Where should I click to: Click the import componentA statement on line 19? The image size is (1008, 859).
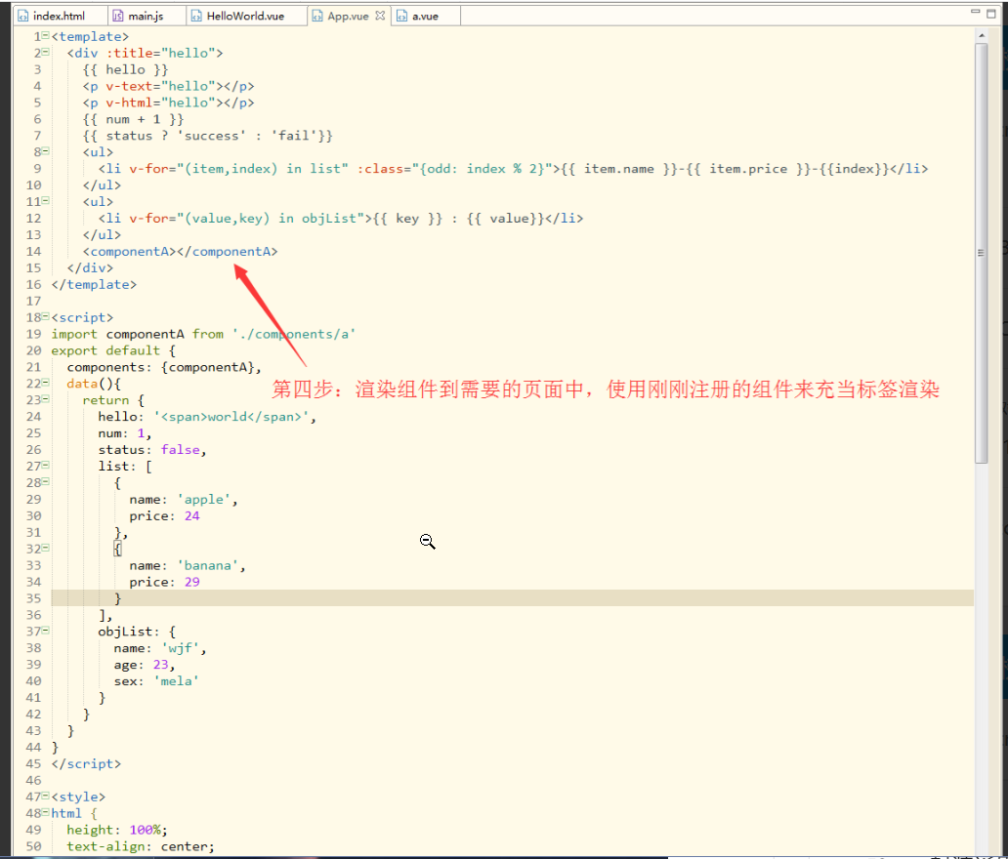[203, 334]
